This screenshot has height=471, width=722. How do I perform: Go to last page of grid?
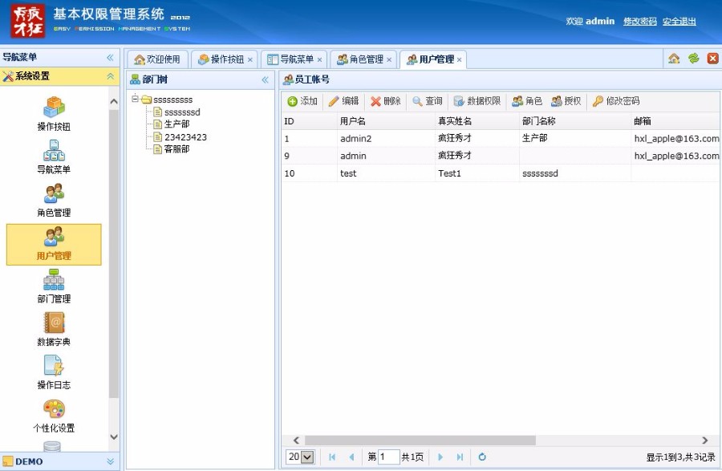pos(460,457)
